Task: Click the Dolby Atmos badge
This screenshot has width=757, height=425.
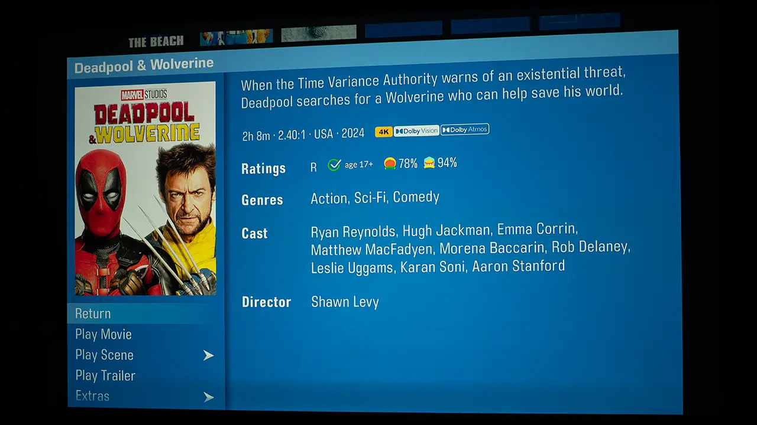Action: click(x=465, y=130)
